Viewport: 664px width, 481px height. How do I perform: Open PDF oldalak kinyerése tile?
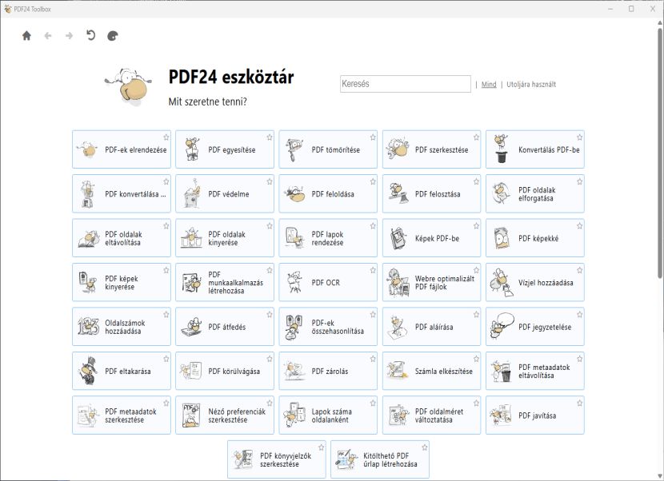pos(225,238)
